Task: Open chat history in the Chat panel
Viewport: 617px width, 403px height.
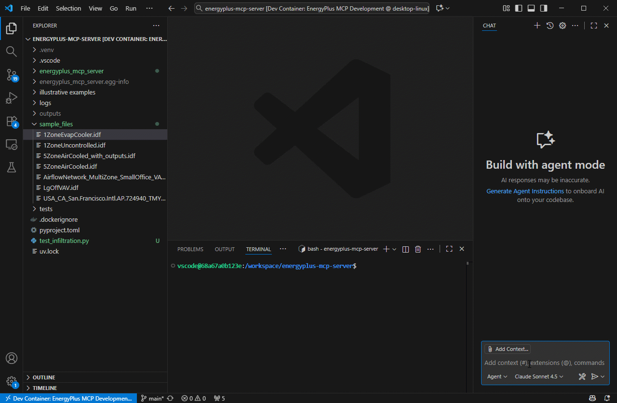Action: pos(550,26)
